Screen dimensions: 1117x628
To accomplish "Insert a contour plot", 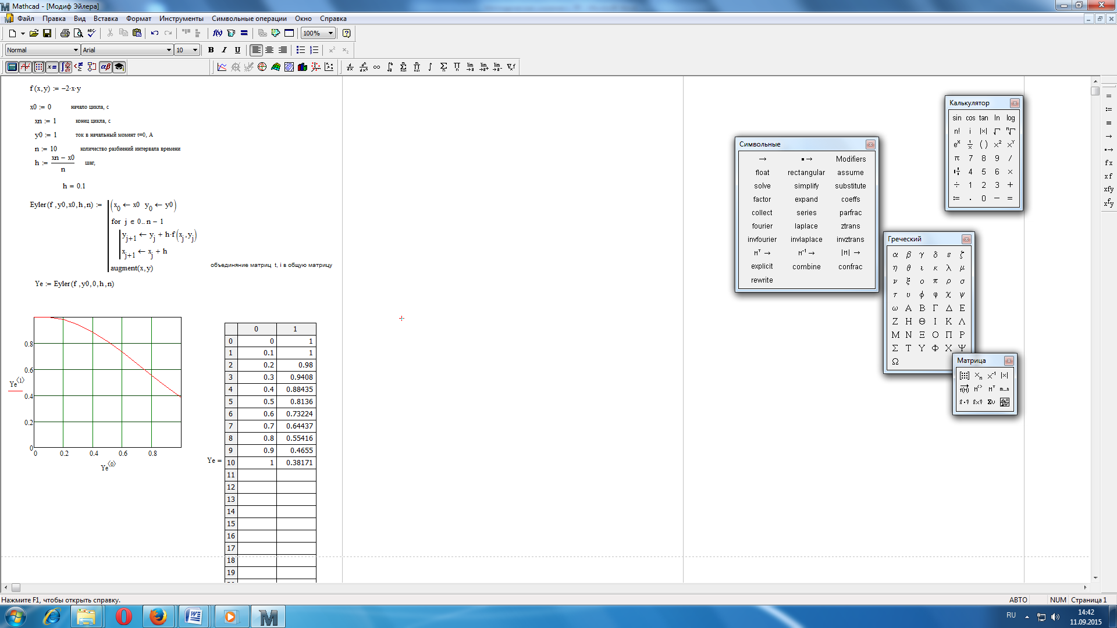I will [x=289, y=67].
